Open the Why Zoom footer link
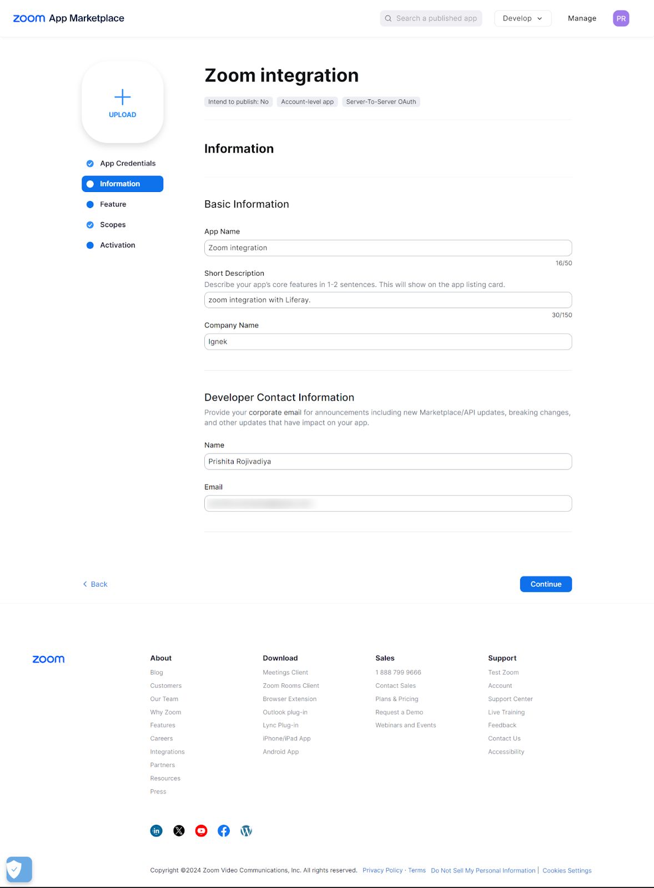654x888 pixels. (165, 713)
